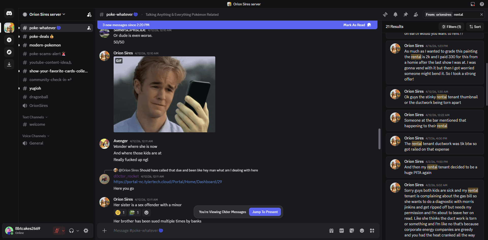Toggle headphones deafen button
The image size is (488, 240).
coord(71,231)
